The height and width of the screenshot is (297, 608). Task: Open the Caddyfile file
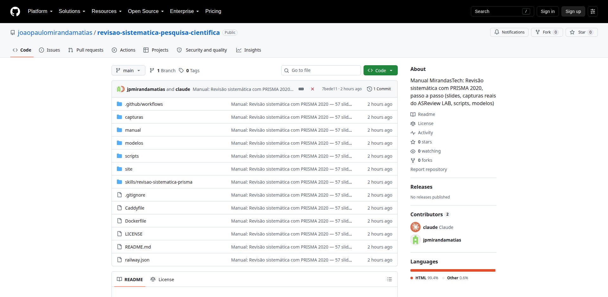point(135,208)
